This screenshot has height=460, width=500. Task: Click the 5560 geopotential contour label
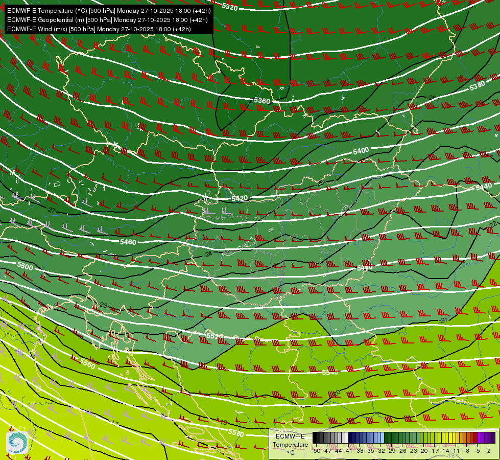click(x=87, y=363)
